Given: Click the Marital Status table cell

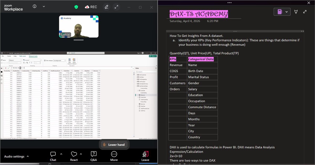Looking at the screenshot, I should click(202, 77).
